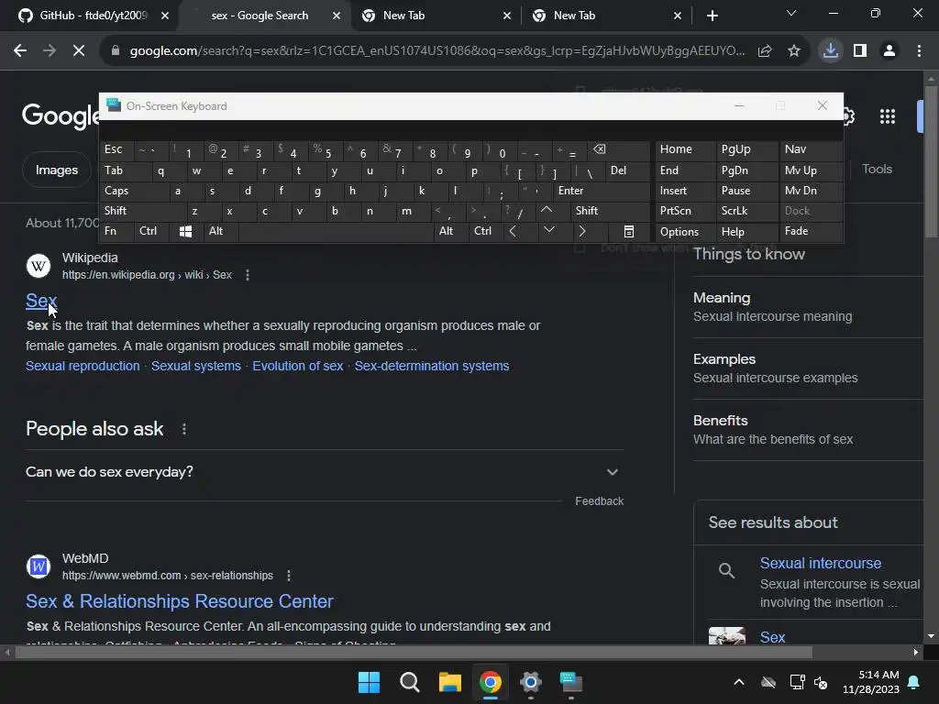The image size is (939, 704).
Task: Click the right arrow key on On-Screen Keyboard
Action: point(582,231)
